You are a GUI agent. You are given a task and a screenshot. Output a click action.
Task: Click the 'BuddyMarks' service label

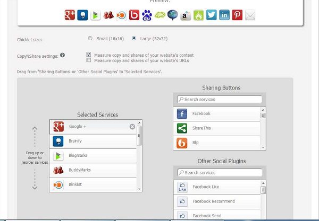80,170
